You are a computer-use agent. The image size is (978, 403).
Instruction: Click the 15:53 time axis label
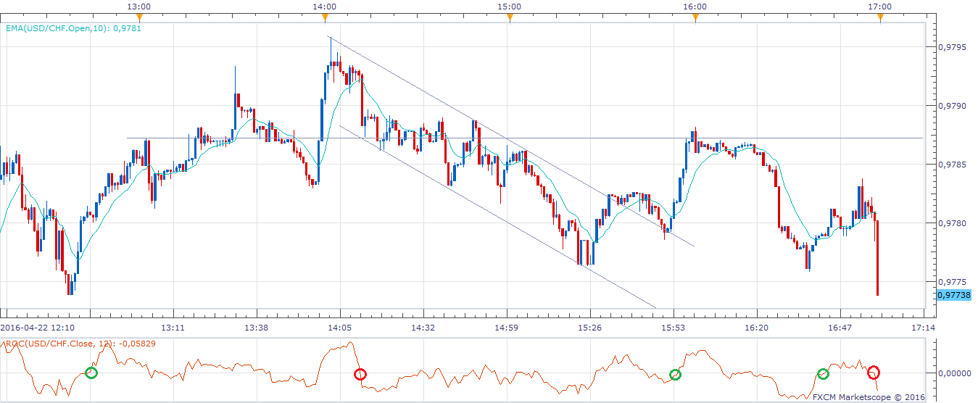point(673,328)
